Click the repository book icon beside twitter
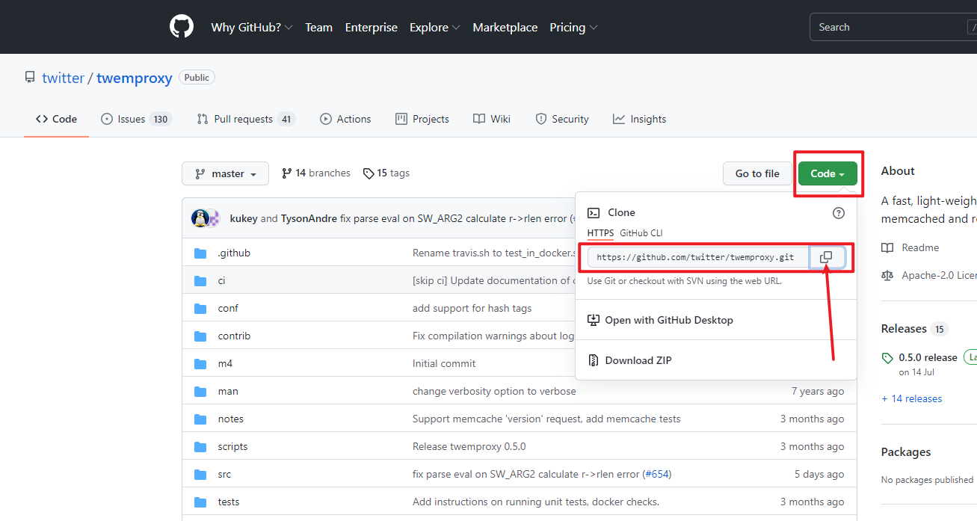977x521 pixels. [x=30, y=78]
